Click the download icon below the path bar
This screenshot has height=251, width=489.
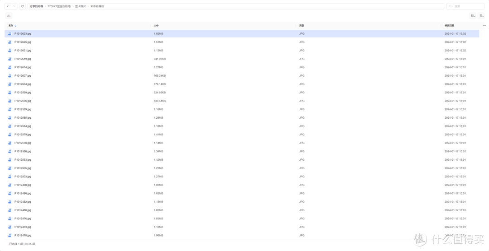(x=9, y=16)
